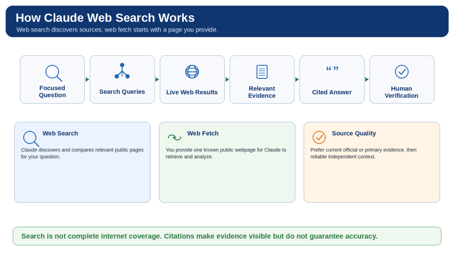Screen dimensions: 454x255
Task: Click the green arrows icon in Web Fetch card
Action: coord(174,137)
